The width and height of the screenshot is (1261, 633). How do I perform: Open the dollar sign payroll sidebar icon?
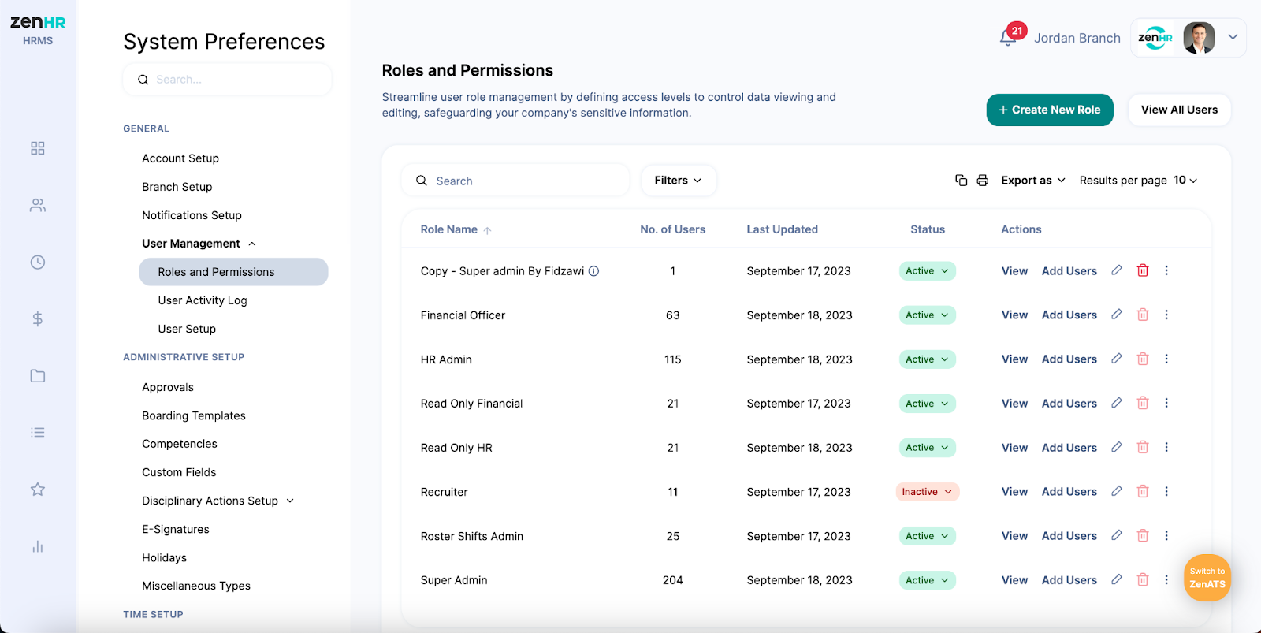(37, 319)
